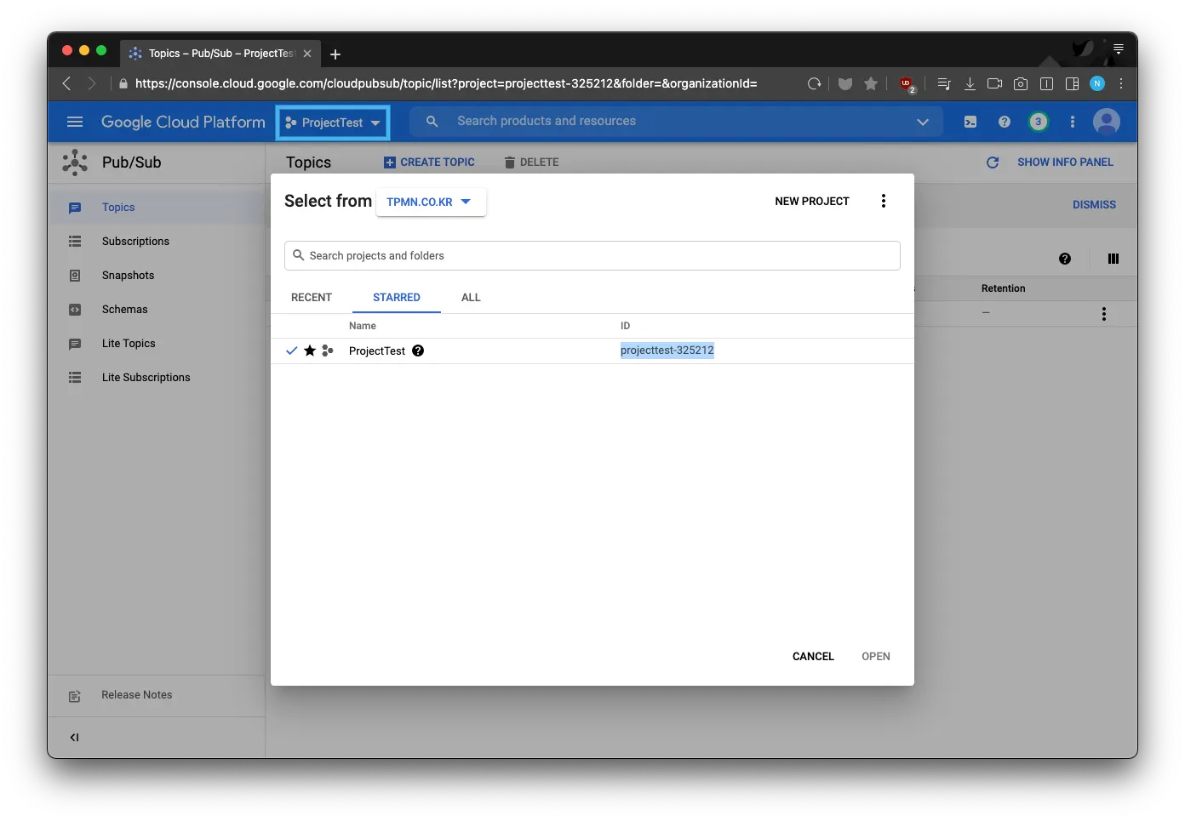This screenshot has width=1185, height=821.
Task: Open column display options icon
Action: (x=1113, y=259)
